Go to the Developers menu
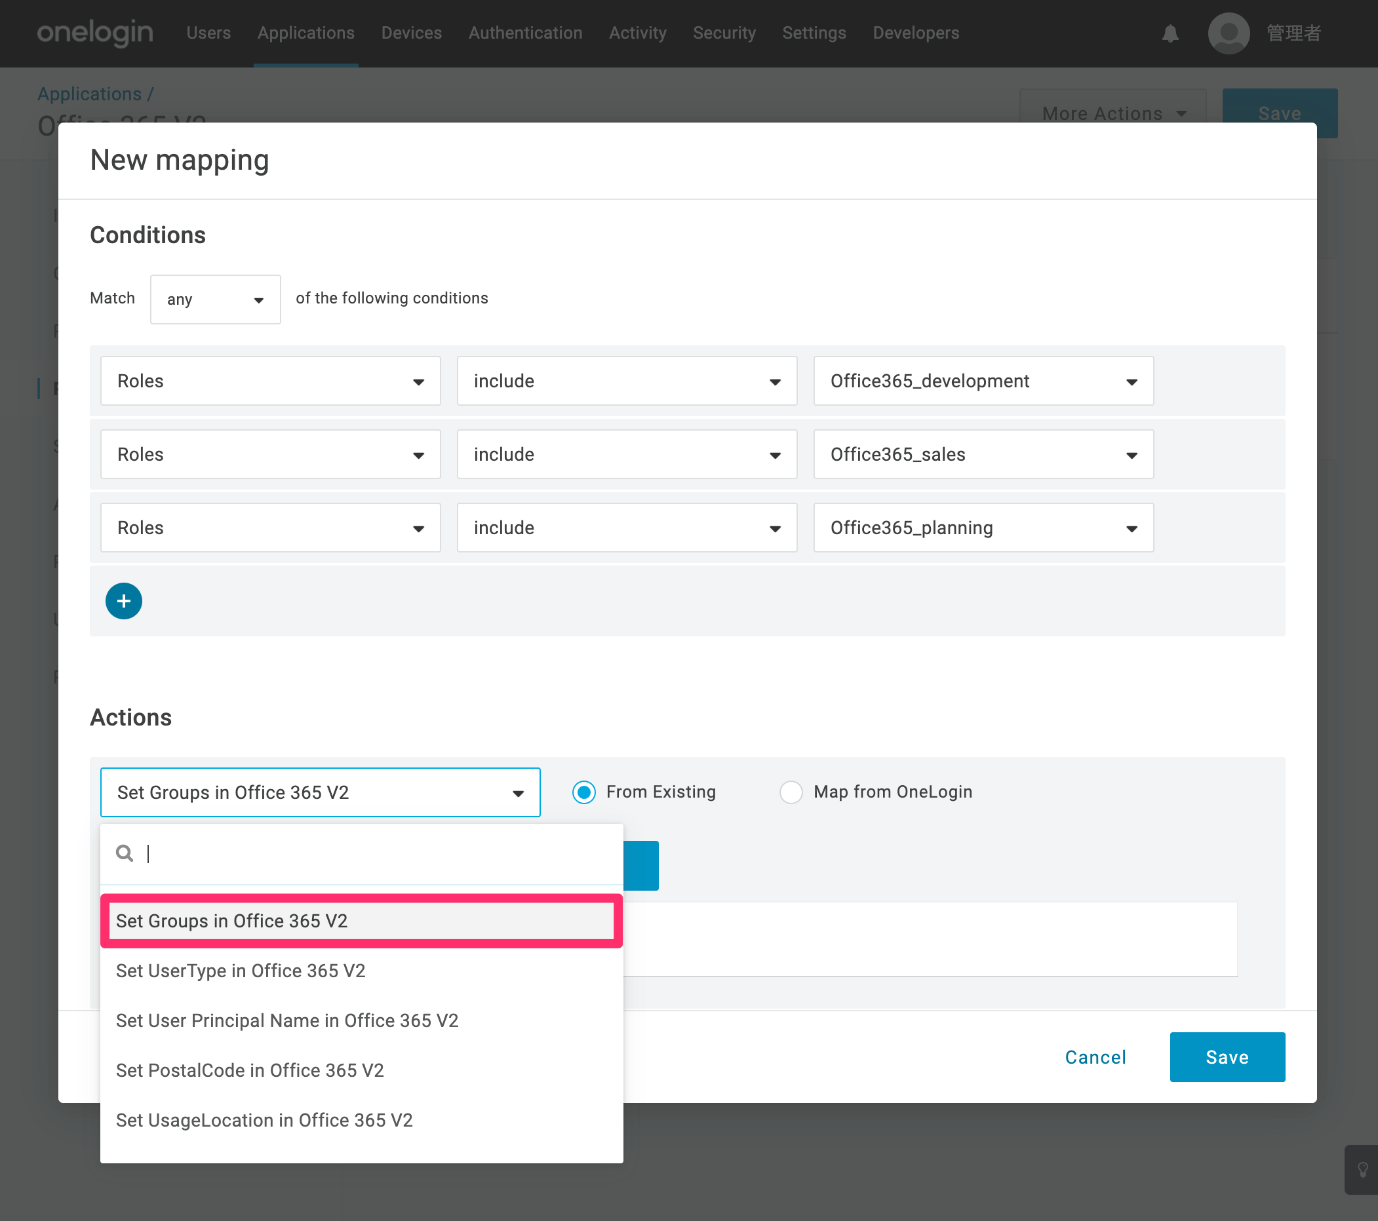 (x=916, y=33)
